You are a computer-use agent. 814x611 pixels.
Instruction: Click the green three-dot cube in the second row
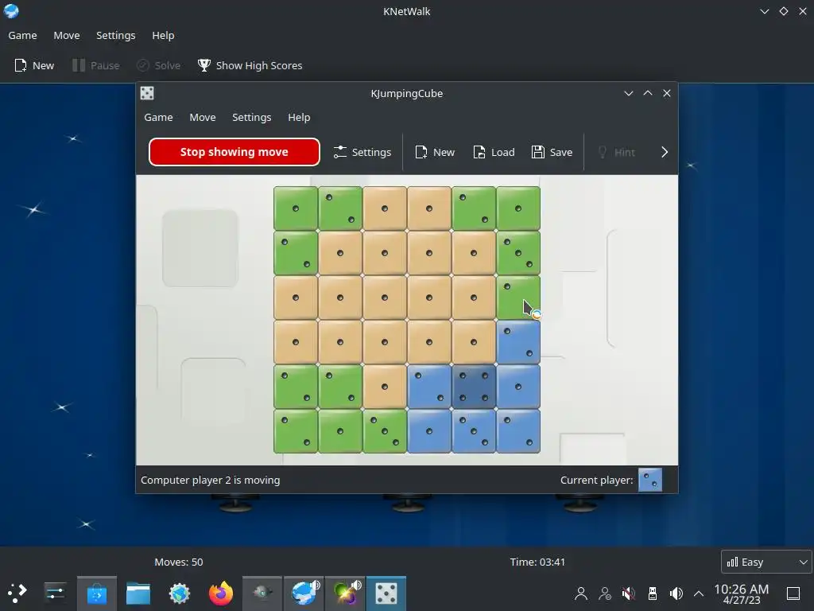tap(518, 253)
